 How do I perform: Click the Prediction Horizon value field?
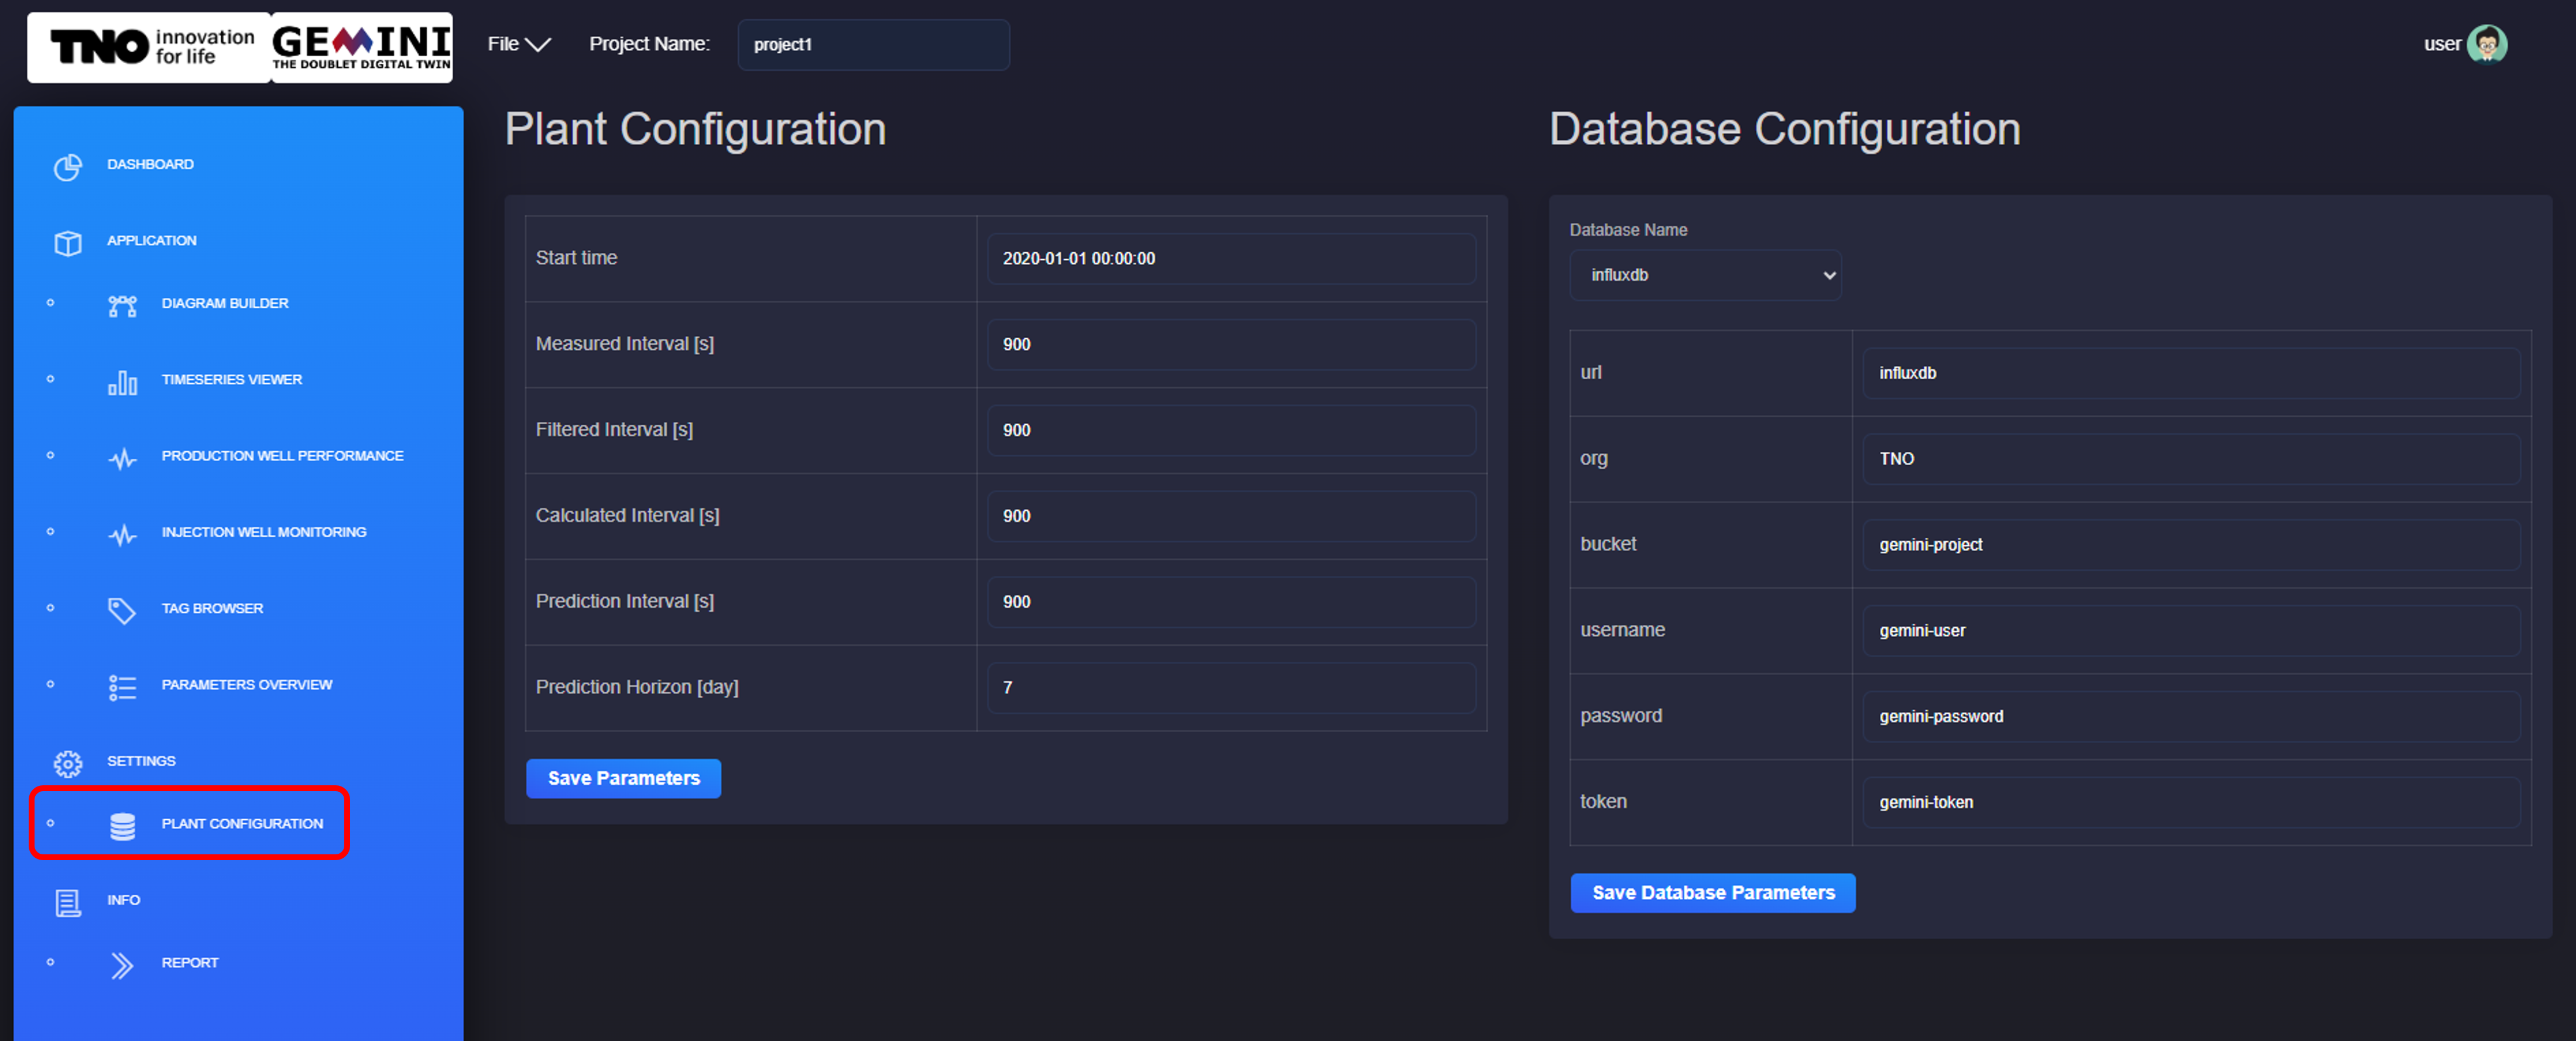(x=1230, y=688)
